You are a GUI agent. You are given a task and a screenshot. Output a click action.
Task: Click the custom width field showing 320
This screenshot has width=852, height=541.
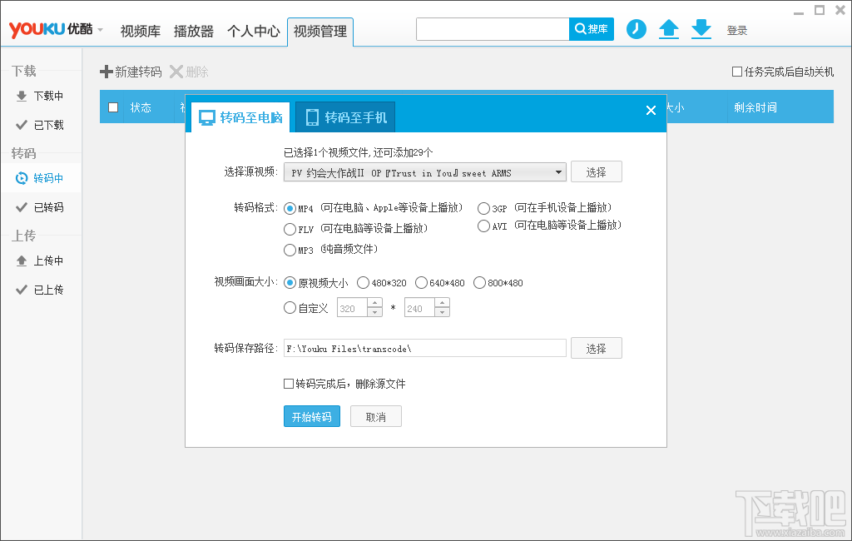click(x=352, y=307)
